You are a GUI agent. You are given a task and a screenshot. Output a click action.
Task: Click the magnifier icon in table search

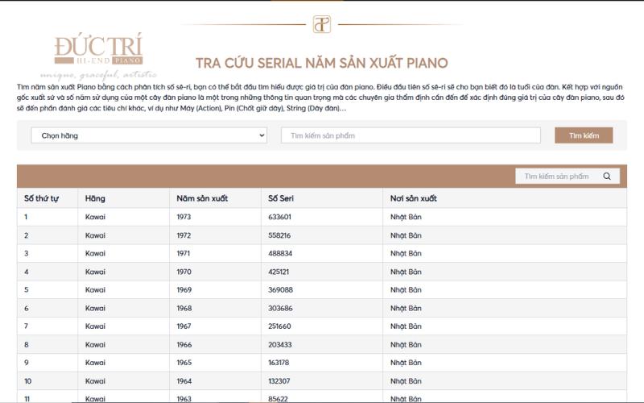coord(607,176)
